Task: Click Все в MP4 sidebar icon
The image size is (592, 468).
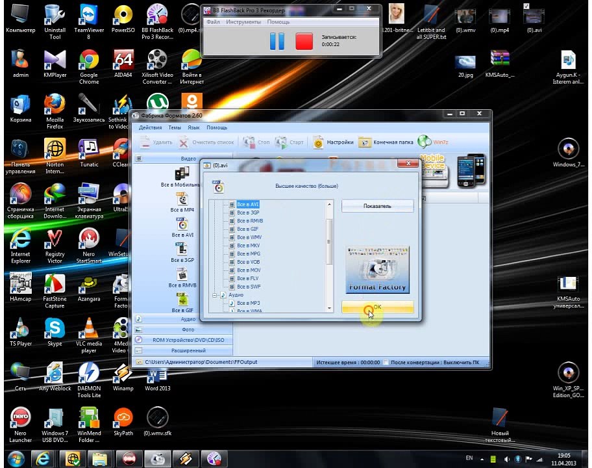Action: point(182,202)
